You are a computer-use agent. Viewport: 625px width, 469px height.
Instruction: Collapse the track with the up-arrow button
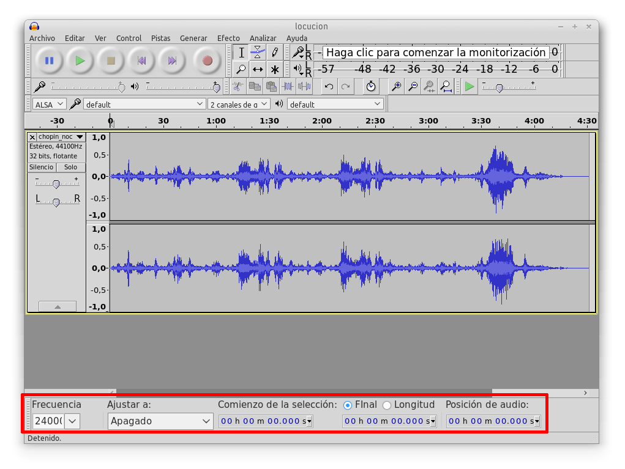tap(58, 306)
